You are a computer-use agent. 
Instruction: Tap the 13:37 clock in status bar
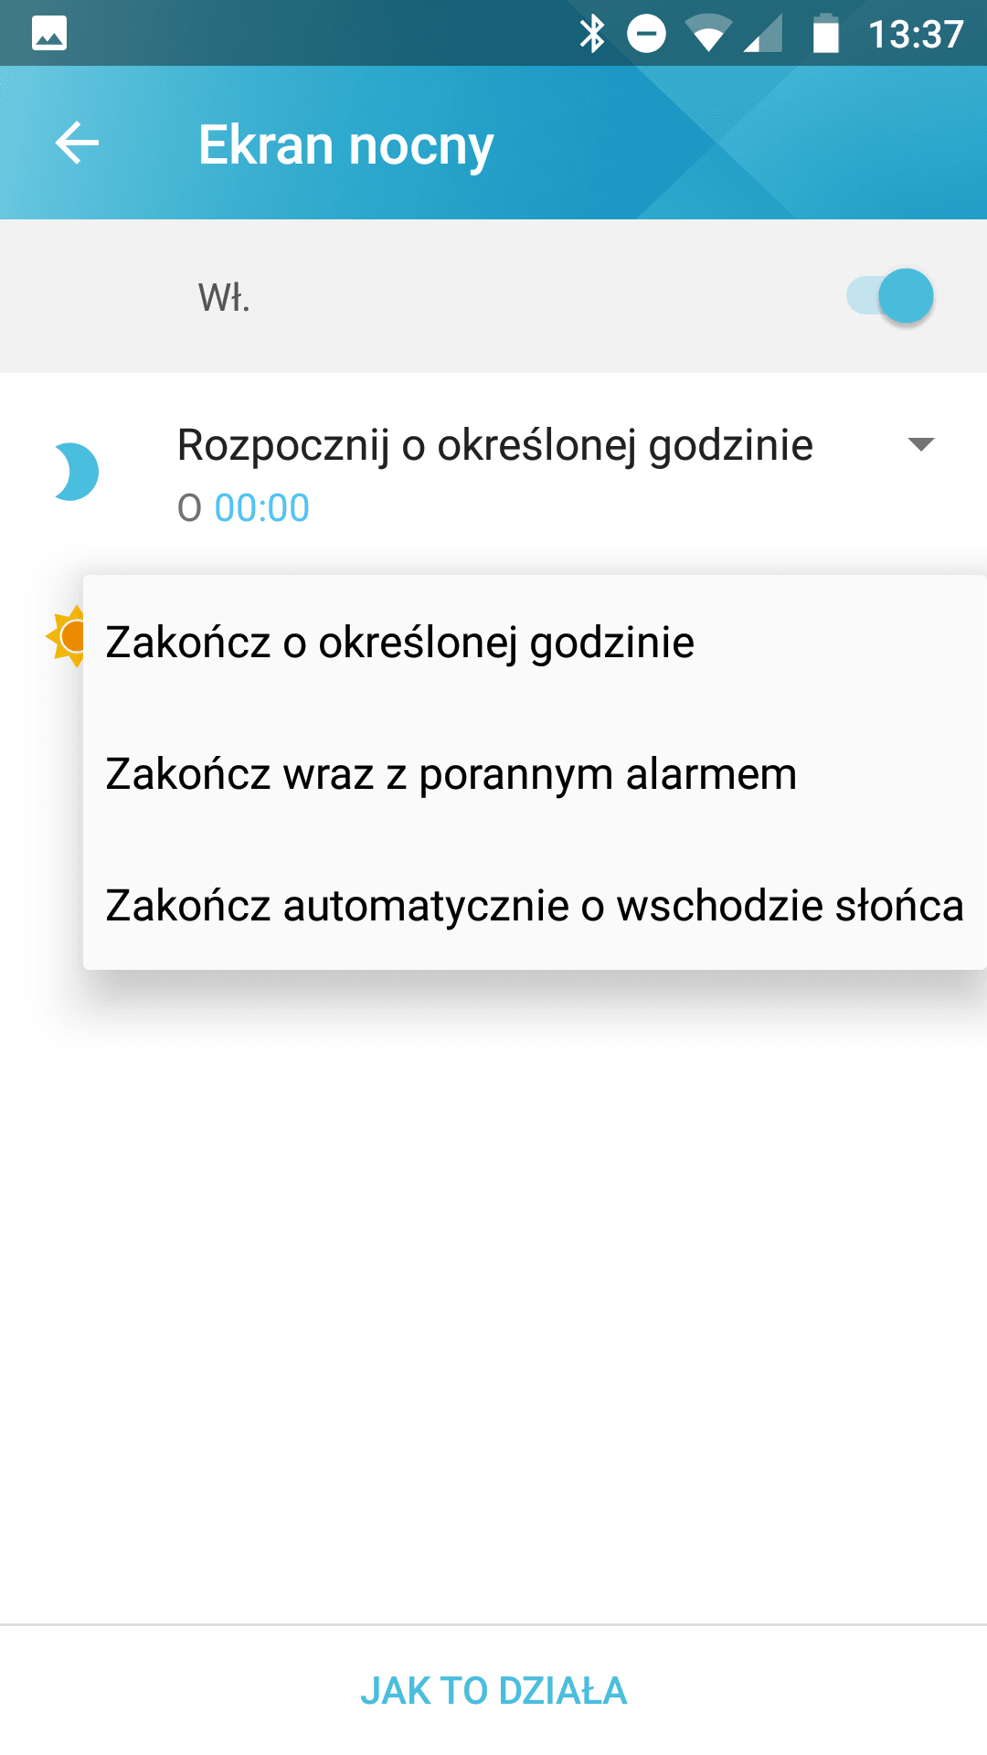(916, 35)
